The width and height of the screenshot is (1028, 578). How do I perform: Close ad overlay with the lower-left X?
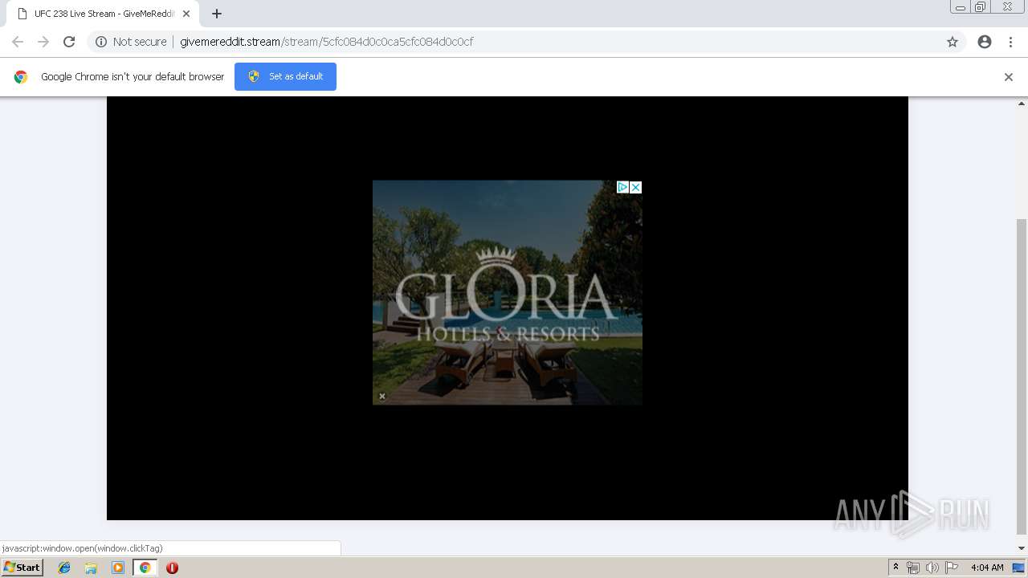382,396
